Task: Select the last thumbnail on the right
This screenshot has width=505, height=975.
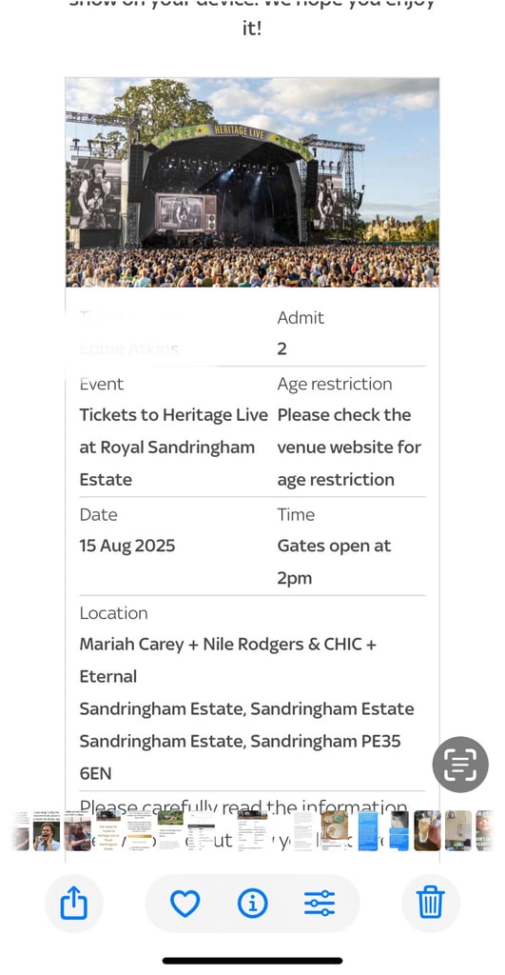Action: pyautogui.click(x=484, y=830)
